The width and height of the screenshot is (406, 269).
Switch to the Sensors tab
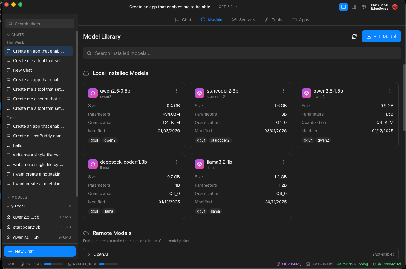pos(243,20)
